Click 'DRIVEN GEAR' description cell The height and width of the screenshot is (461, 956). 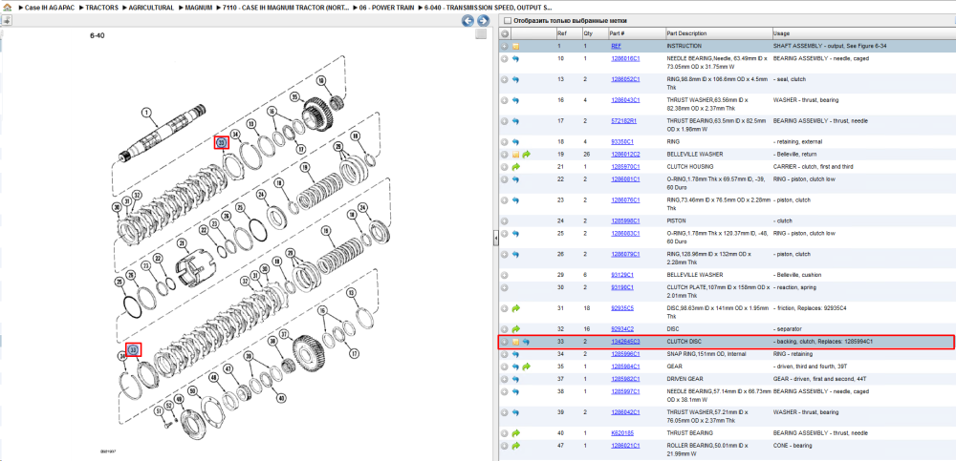(683, 379)
